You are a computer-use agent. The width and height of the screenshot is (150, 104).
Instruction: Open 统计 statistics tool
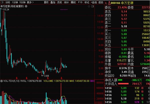[x=66, y=2]
